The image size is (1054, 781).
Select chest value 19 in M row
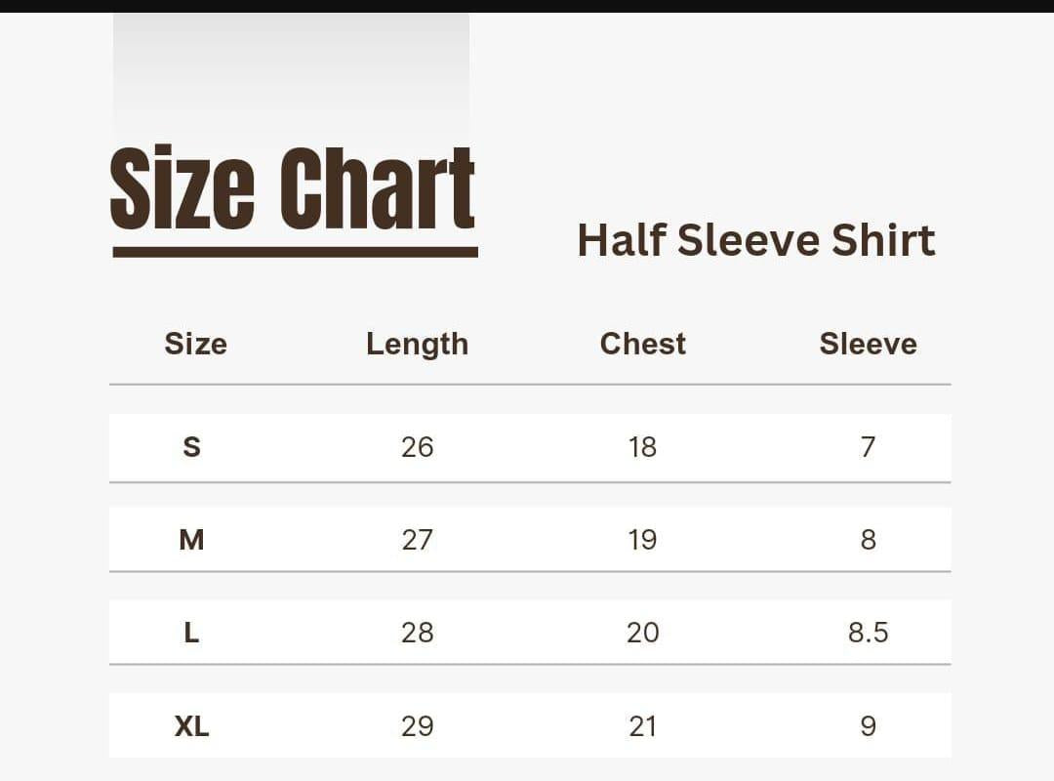[642, 540]
